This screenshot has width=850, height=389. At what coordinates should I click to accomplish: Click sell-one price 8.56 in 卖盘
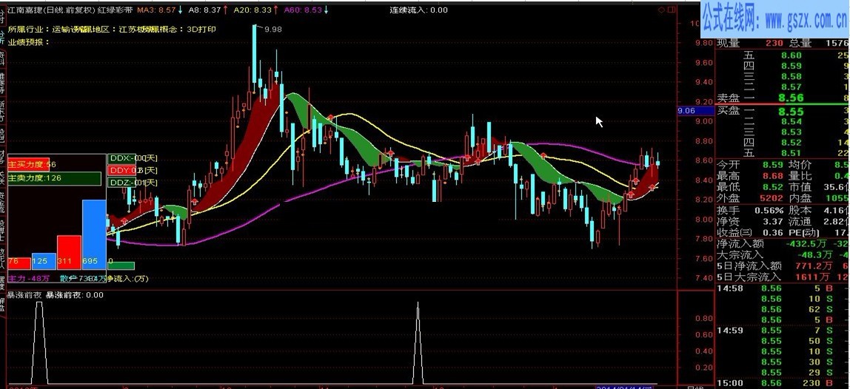click(790, 98)
